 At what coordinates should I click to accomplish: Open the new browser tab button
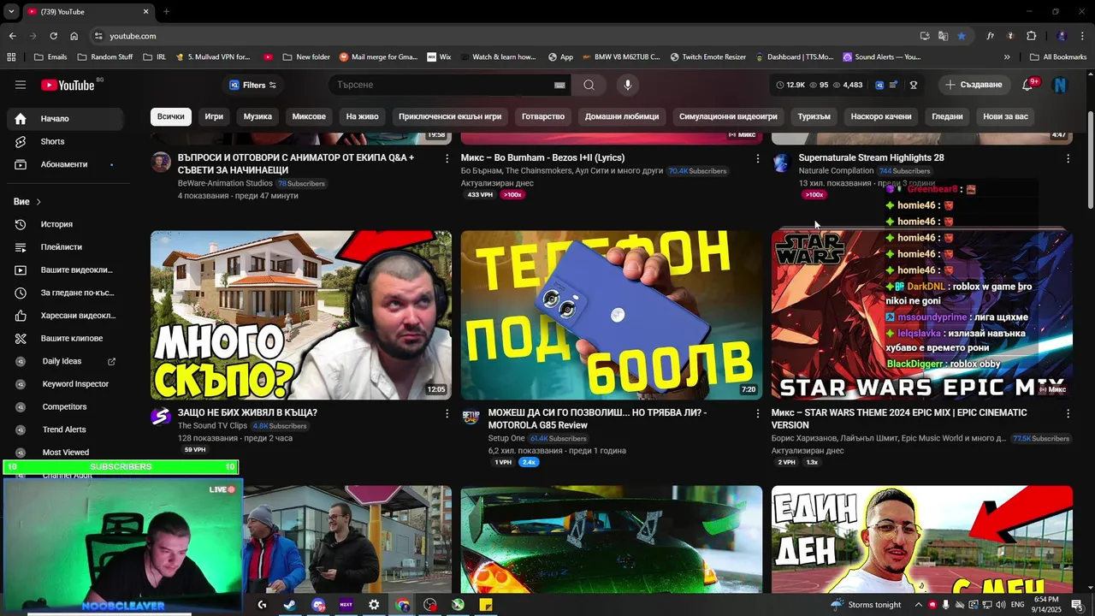(x=166, y=11)
